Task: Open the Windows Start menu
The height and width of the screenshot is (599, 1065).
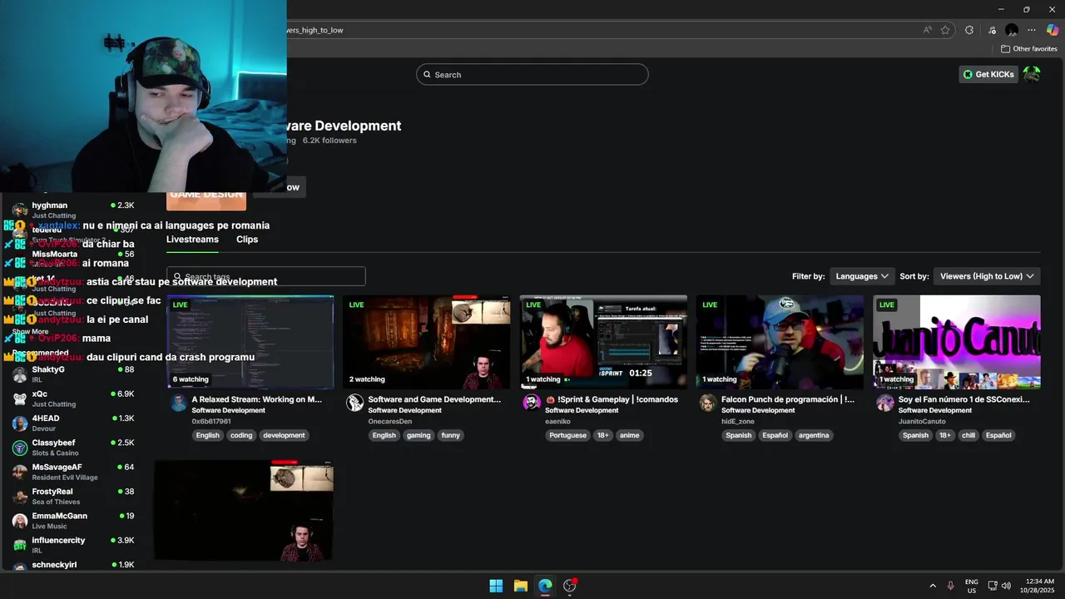Action: pyautogui.click(x=496, y=586)
